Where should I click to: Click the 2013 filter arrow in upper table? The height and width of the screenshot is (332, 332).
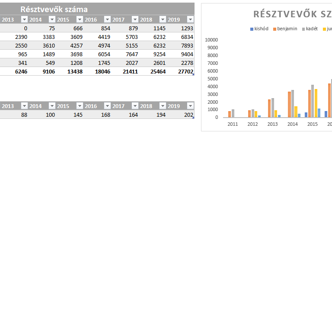point(24,19)
